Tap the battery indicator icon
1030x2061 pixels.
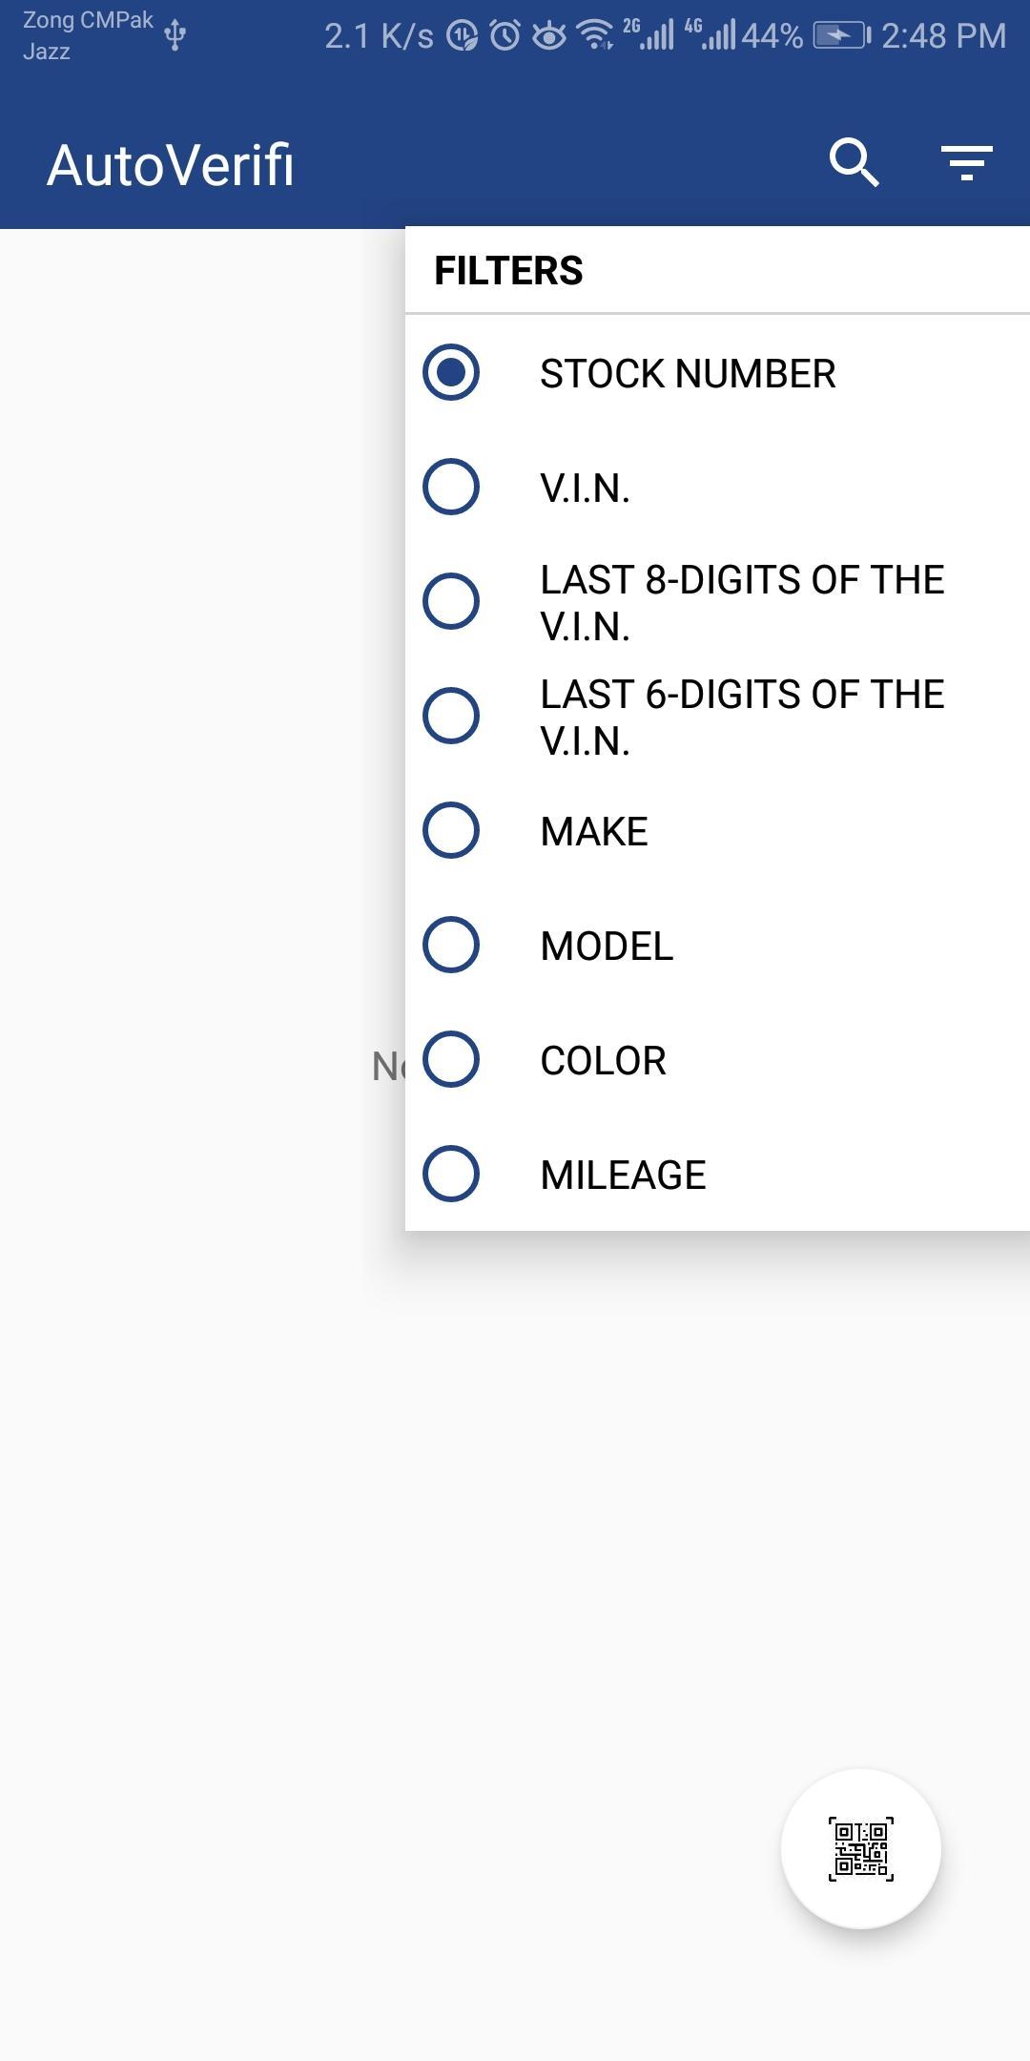842,36
